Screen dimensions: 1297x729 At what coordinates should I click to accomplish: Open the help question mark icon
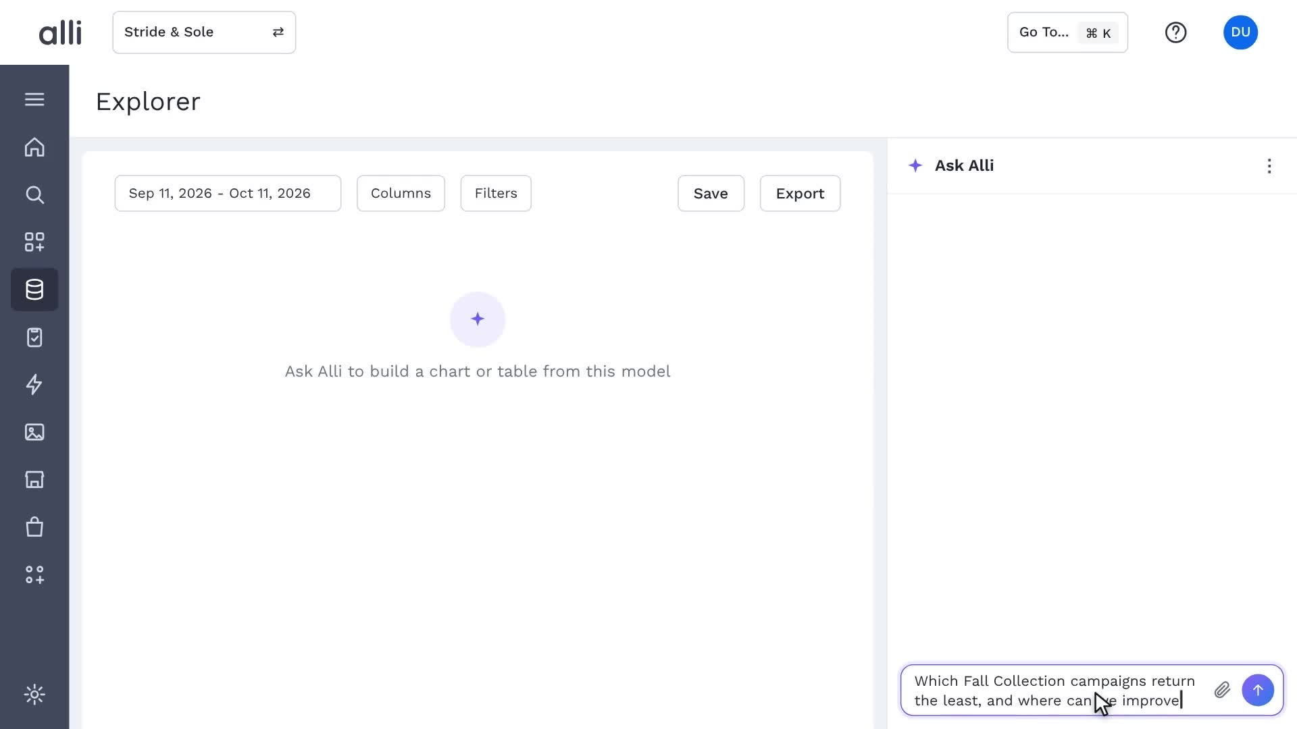coord(1175,32)
